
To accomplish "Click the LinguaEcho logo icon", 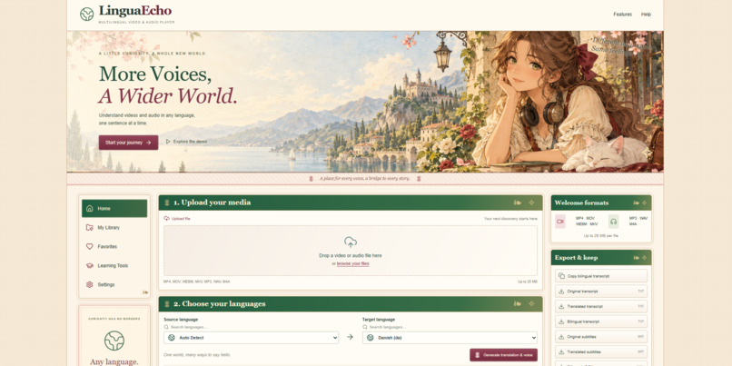I will (x=87, y=14).
